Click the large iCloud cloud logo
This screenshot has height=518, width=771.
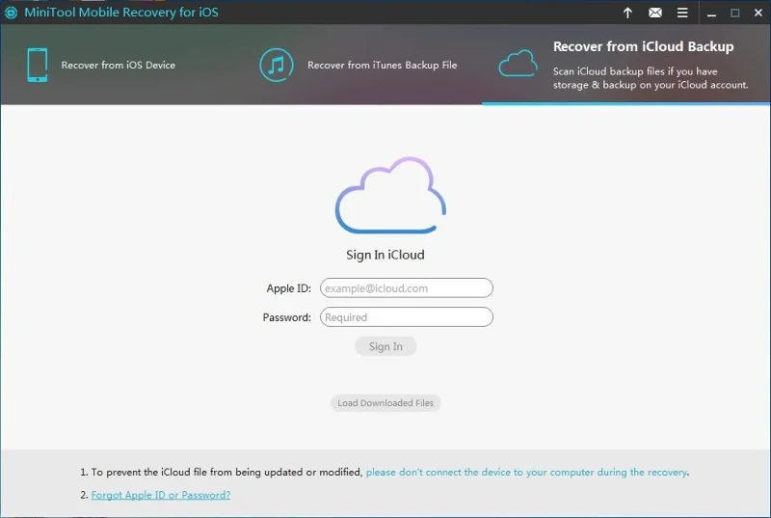(x=389, y=195)
